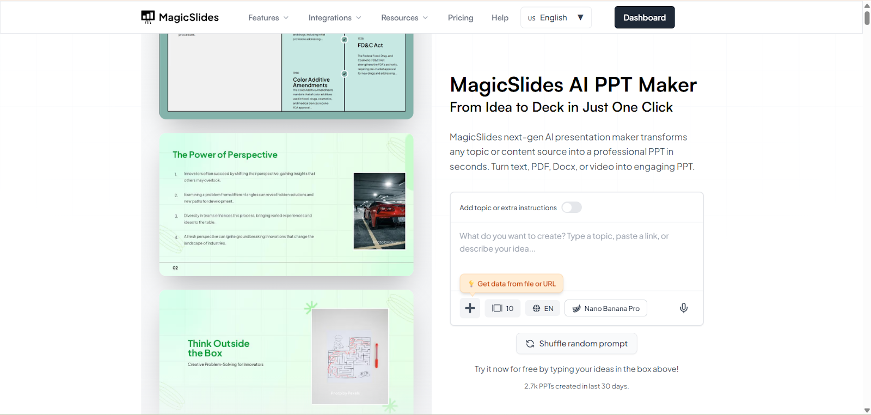Click the plus add attachment icon
This screenshot has height=415, width=871.
tap(470, 308)
